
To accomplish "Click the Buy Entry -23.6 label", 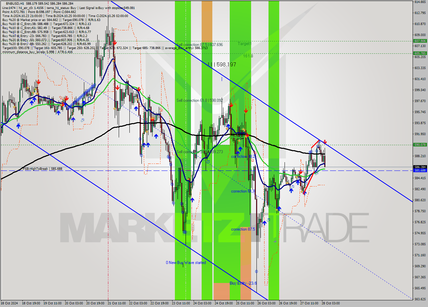I will [243, 283].
